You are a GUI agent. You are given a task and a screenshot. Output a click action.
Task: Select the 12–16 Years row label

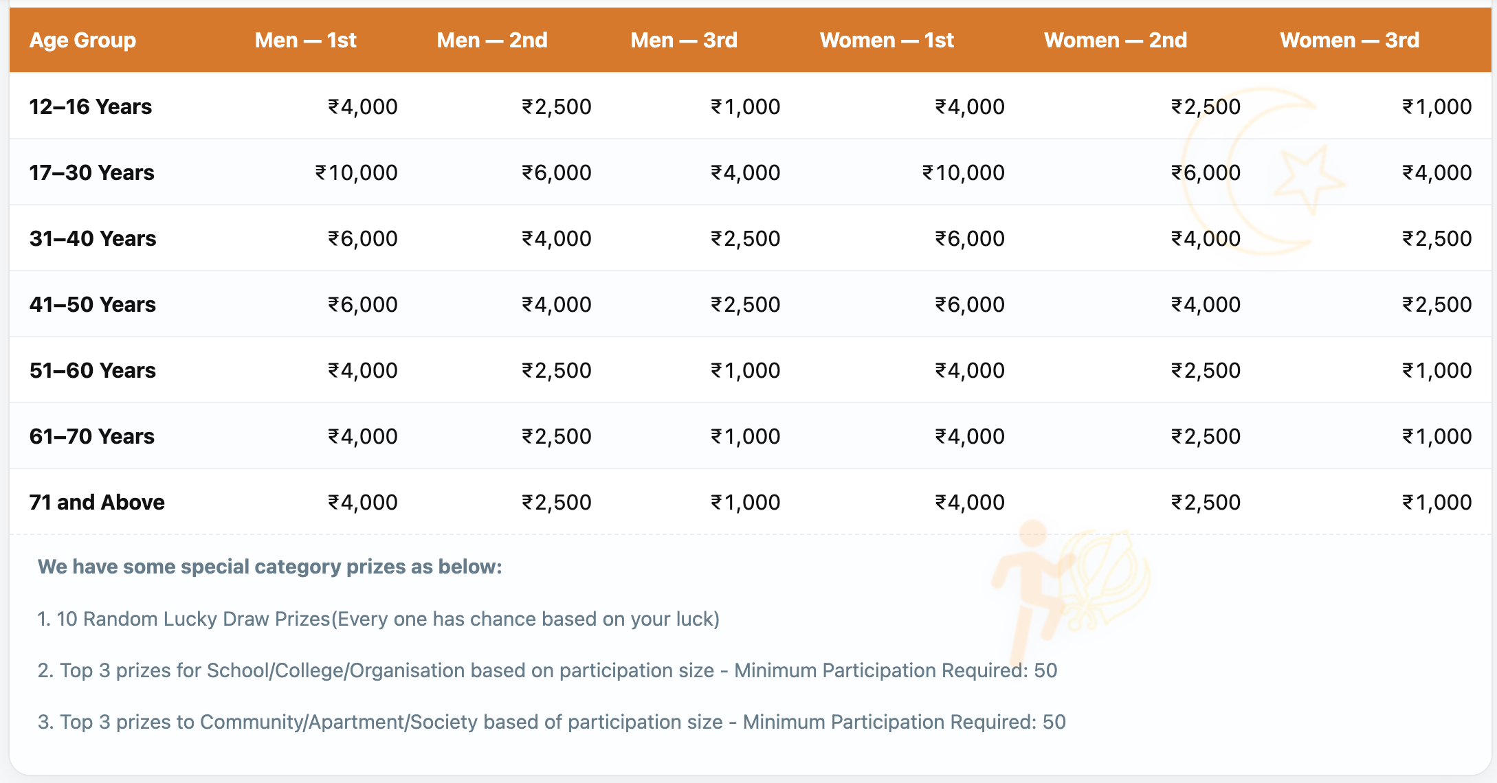(x=91, y=106)
